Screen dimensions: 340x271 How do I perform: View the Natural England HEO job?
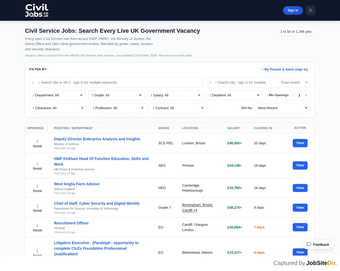coord(300,188)
